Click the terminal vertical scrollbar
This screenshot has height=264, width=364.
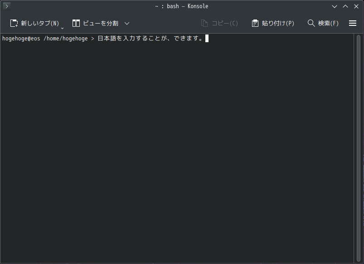pyautogui.click(x=359, y=148)
